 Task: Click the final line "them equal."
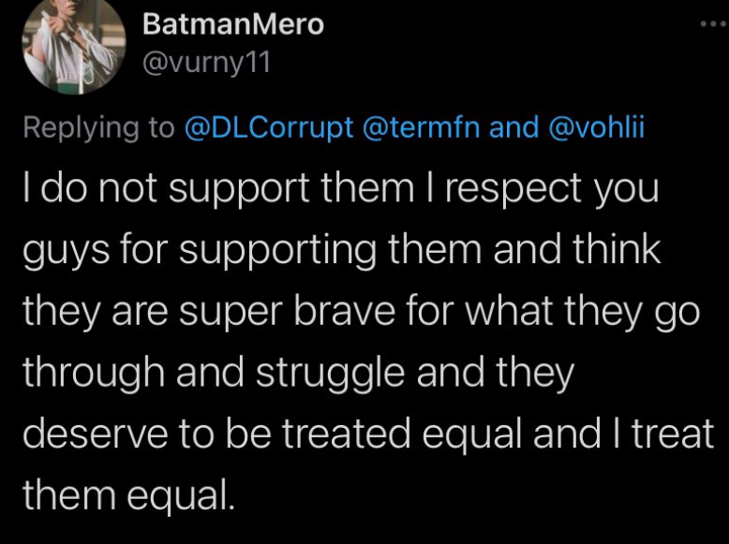click(x=126, y=495)
